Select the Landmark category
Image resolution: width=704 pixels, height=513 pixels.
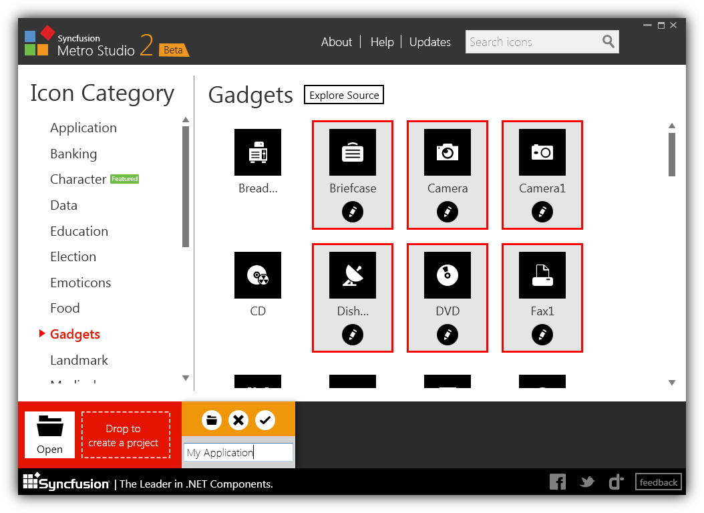point(79,360)
